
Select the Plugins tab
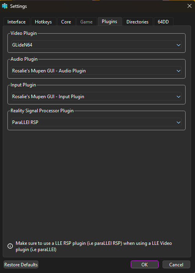coord(109,22)
